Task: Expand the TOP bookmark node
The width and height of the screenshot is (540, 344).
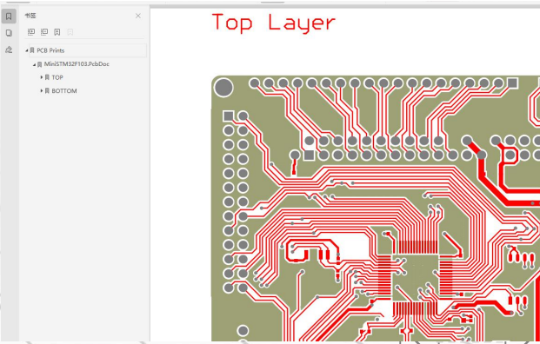Action: 42,77
